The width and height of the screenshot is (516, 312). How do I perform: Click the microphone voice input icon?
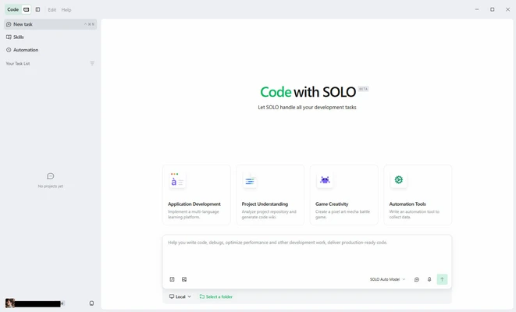(429, 279)
